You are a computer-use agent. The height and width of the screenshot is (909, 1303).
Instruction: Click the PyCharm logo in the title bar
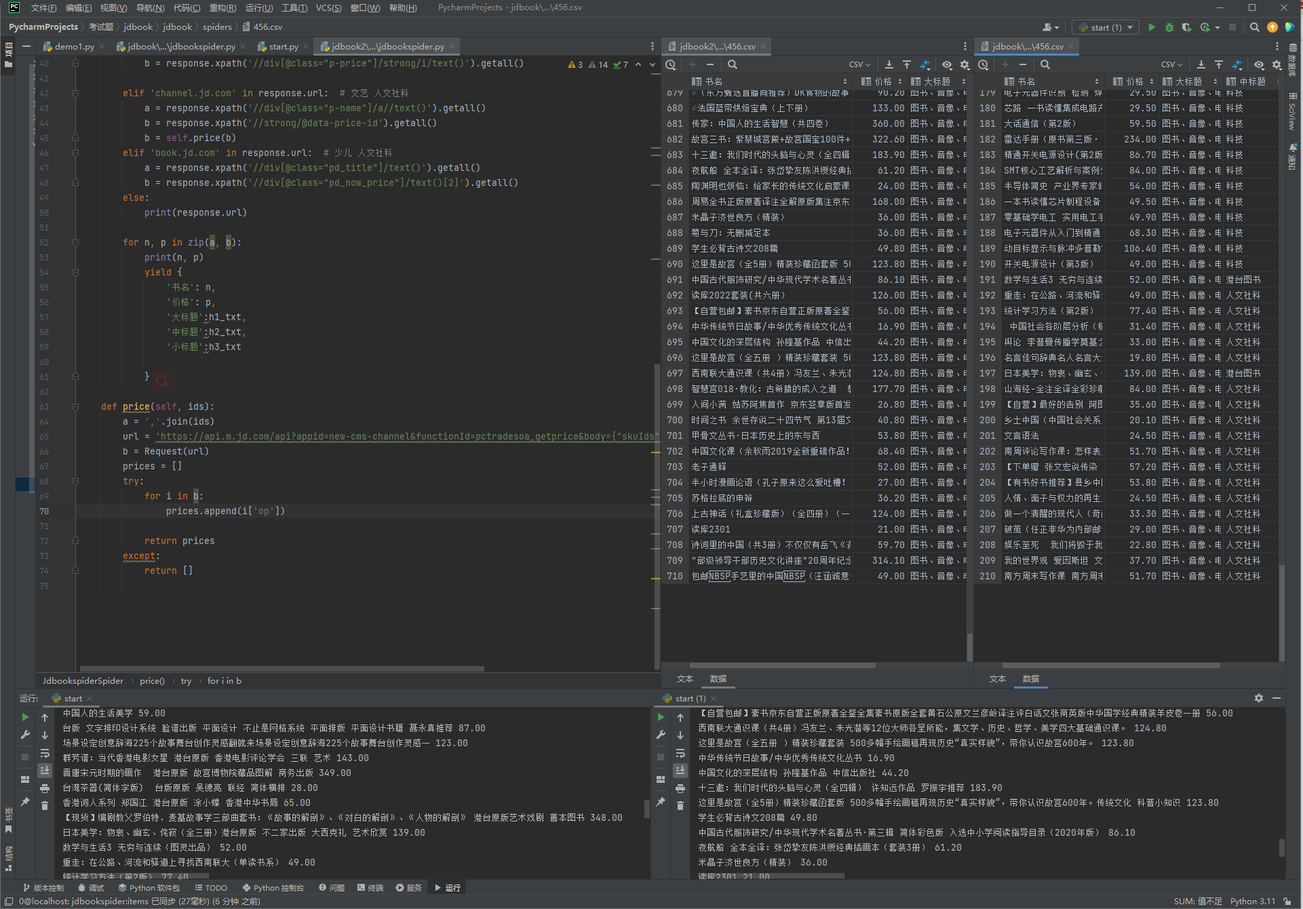tap(14, 8)
